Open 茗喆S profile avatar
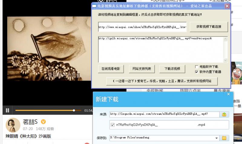 click(x=13, y=125)
